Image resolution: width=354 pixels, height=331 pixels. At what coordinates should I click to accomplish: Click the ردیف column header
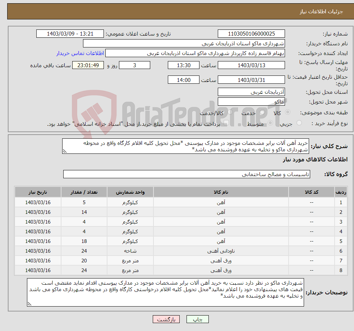(x=341, y=192)
